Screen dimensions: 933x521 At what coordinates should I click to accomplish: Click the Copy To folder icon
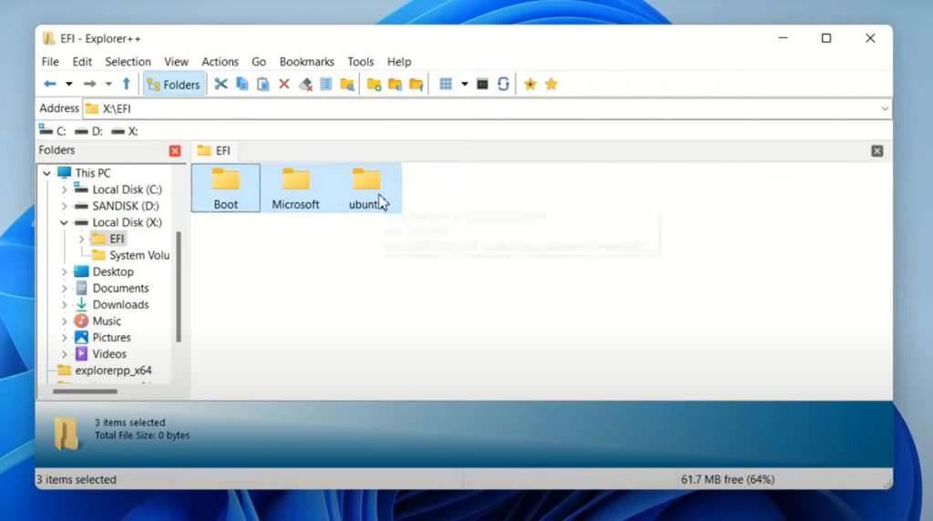[x=395, y=85]
